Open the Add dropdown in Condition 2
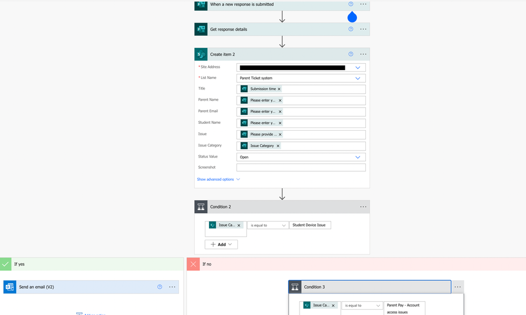This screenshot has height=315, width=526. (221, 244)
